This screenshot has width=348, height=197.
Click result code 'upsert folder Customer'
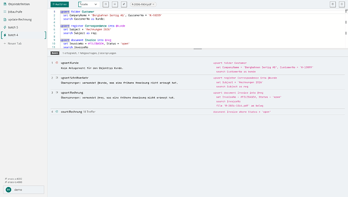click(229, 63)
